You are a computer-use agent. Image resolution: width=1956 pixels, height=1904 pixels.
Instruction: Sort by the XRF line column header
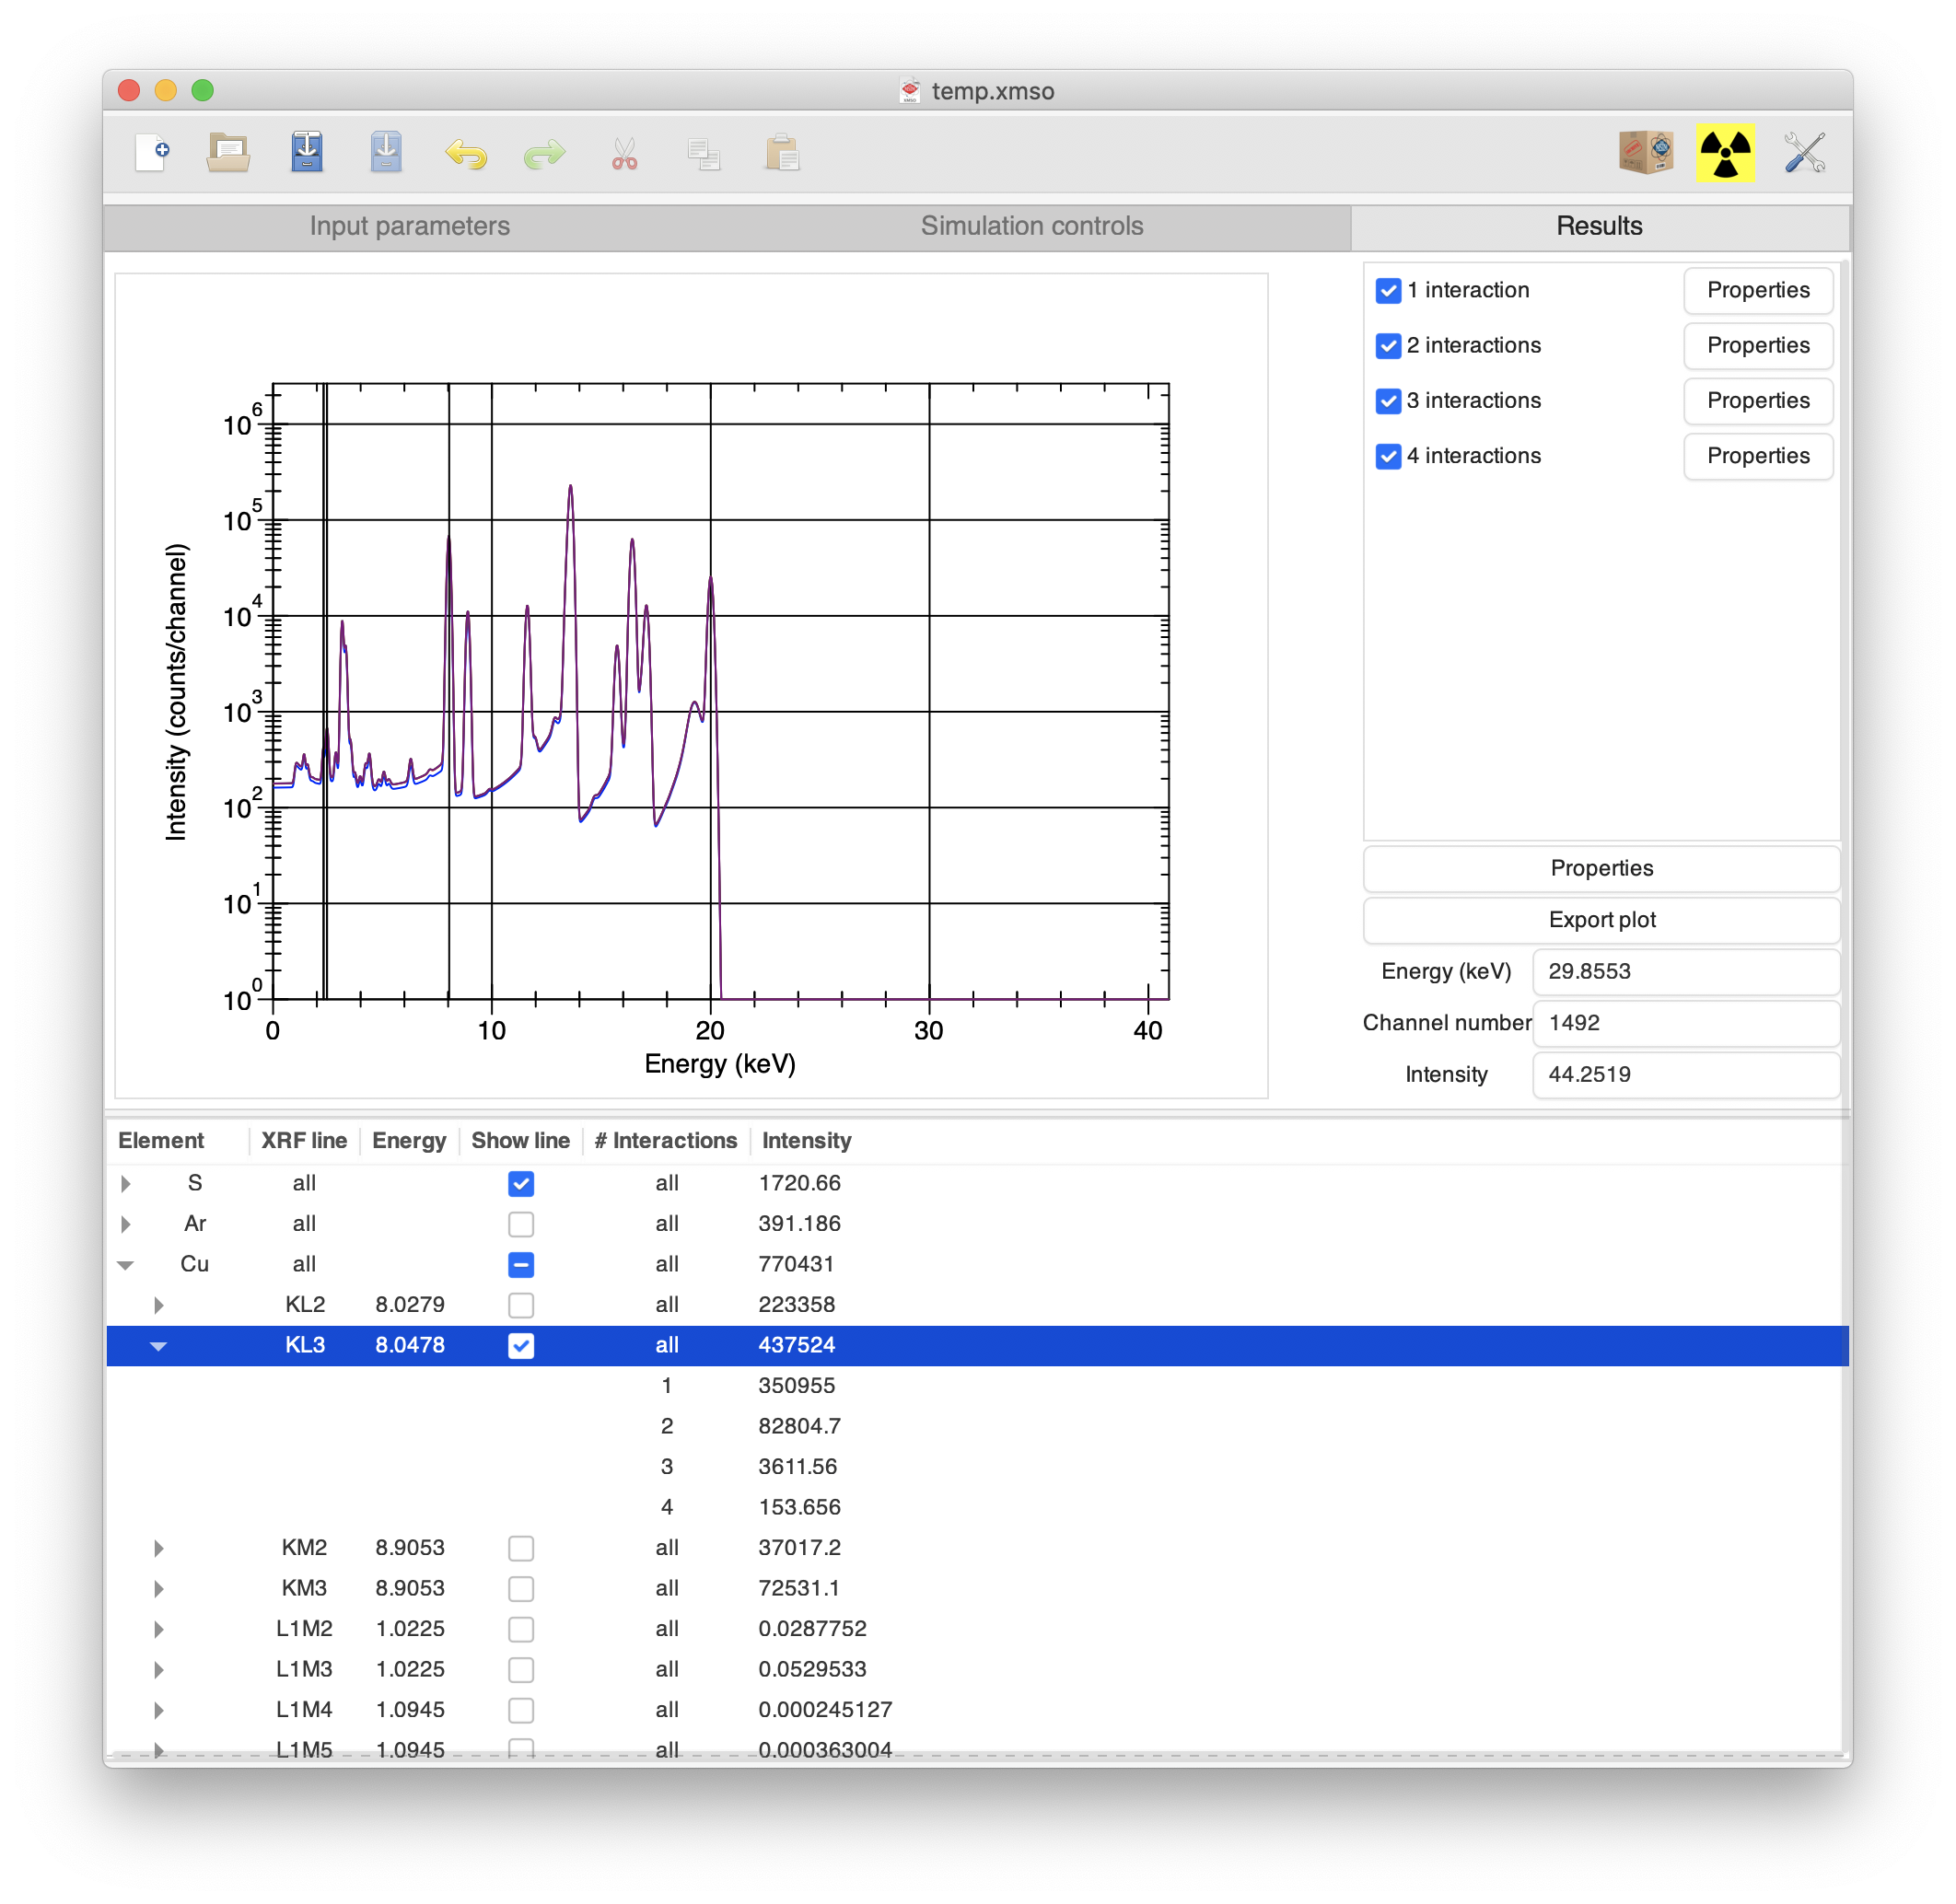(x=304, y=1140)
